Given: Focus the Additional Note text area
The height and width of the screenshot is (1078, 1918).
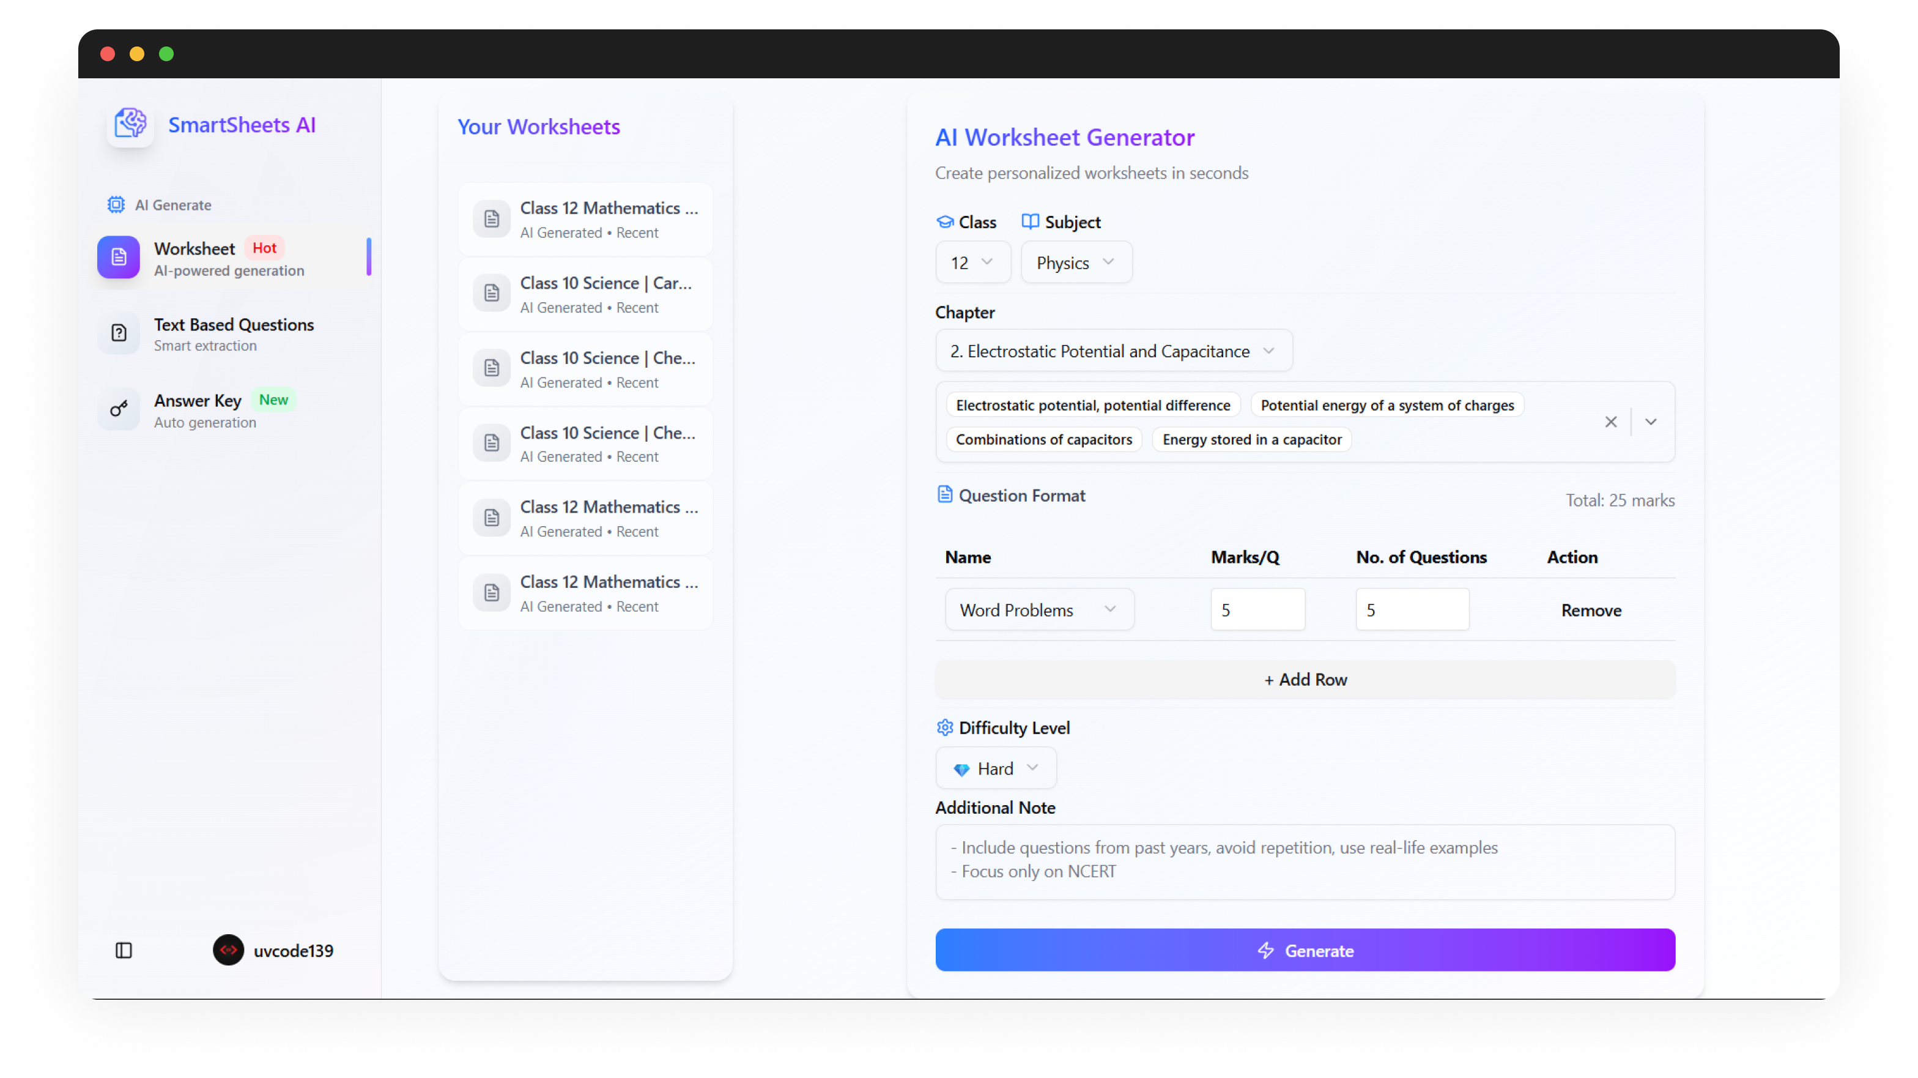Looking at the screenshot, I should [1305, 861].
